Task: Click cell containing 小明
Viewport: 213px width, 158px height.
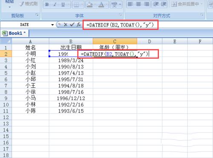Action: pos(30,54)
